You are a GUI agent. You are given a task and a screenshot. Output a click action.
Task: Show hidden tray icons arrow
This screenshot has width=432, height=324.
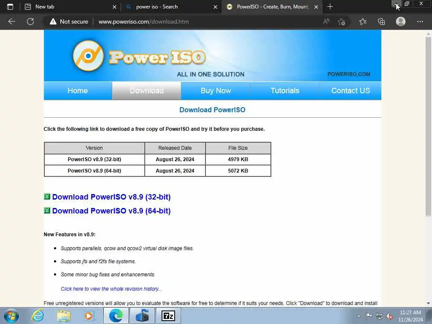[x=359, y=316]
